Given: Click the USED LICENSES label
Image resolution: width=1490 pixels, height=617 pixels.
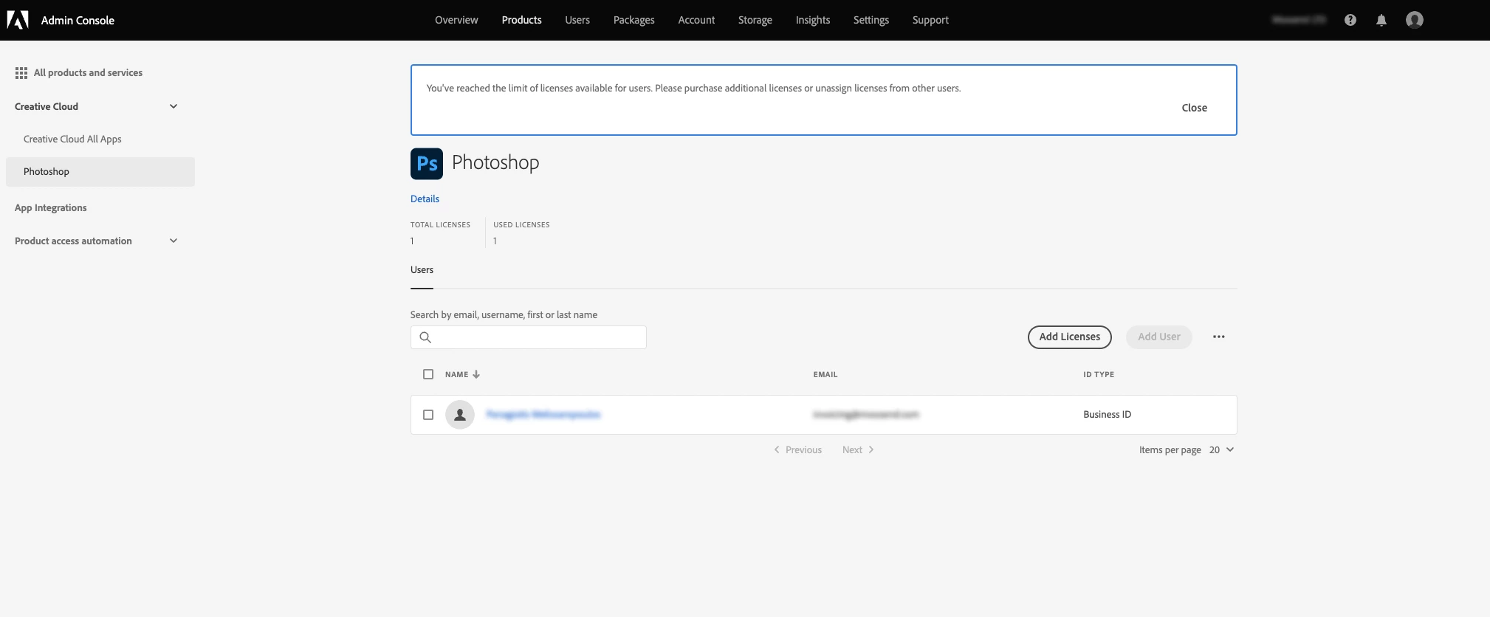Looking at the screenshot, I should coord(521,224).
